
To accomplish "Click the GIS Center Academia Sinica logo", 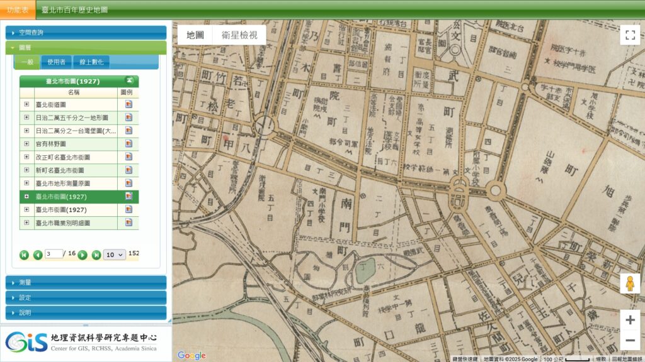I will coord(81,343).
